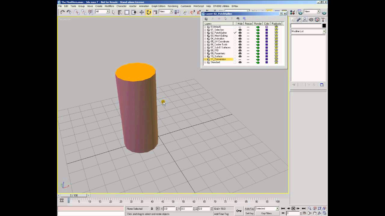This screenshot has height=216, width=385.
Task: Toggle Selection Lock padlock icon
Action: pyautogui.click(x=152, y=208)
